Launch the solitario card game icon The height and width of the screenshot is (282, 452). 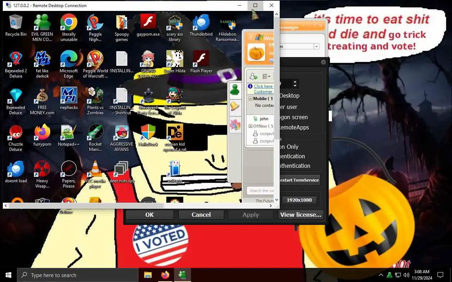click(175, 172)
